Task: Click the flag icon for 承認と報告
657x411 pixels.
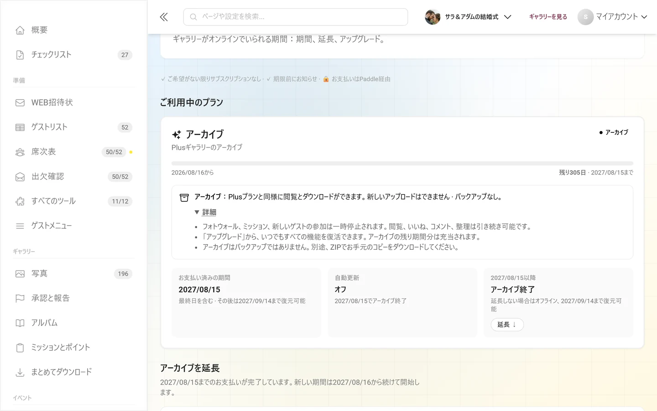Action: (20, 299)
